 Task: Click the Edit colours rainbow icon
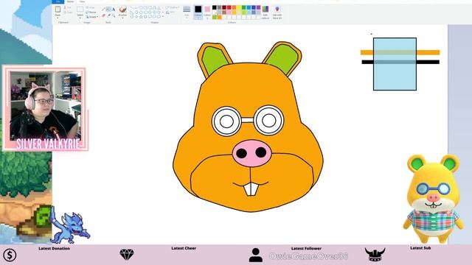click(265, 9)
